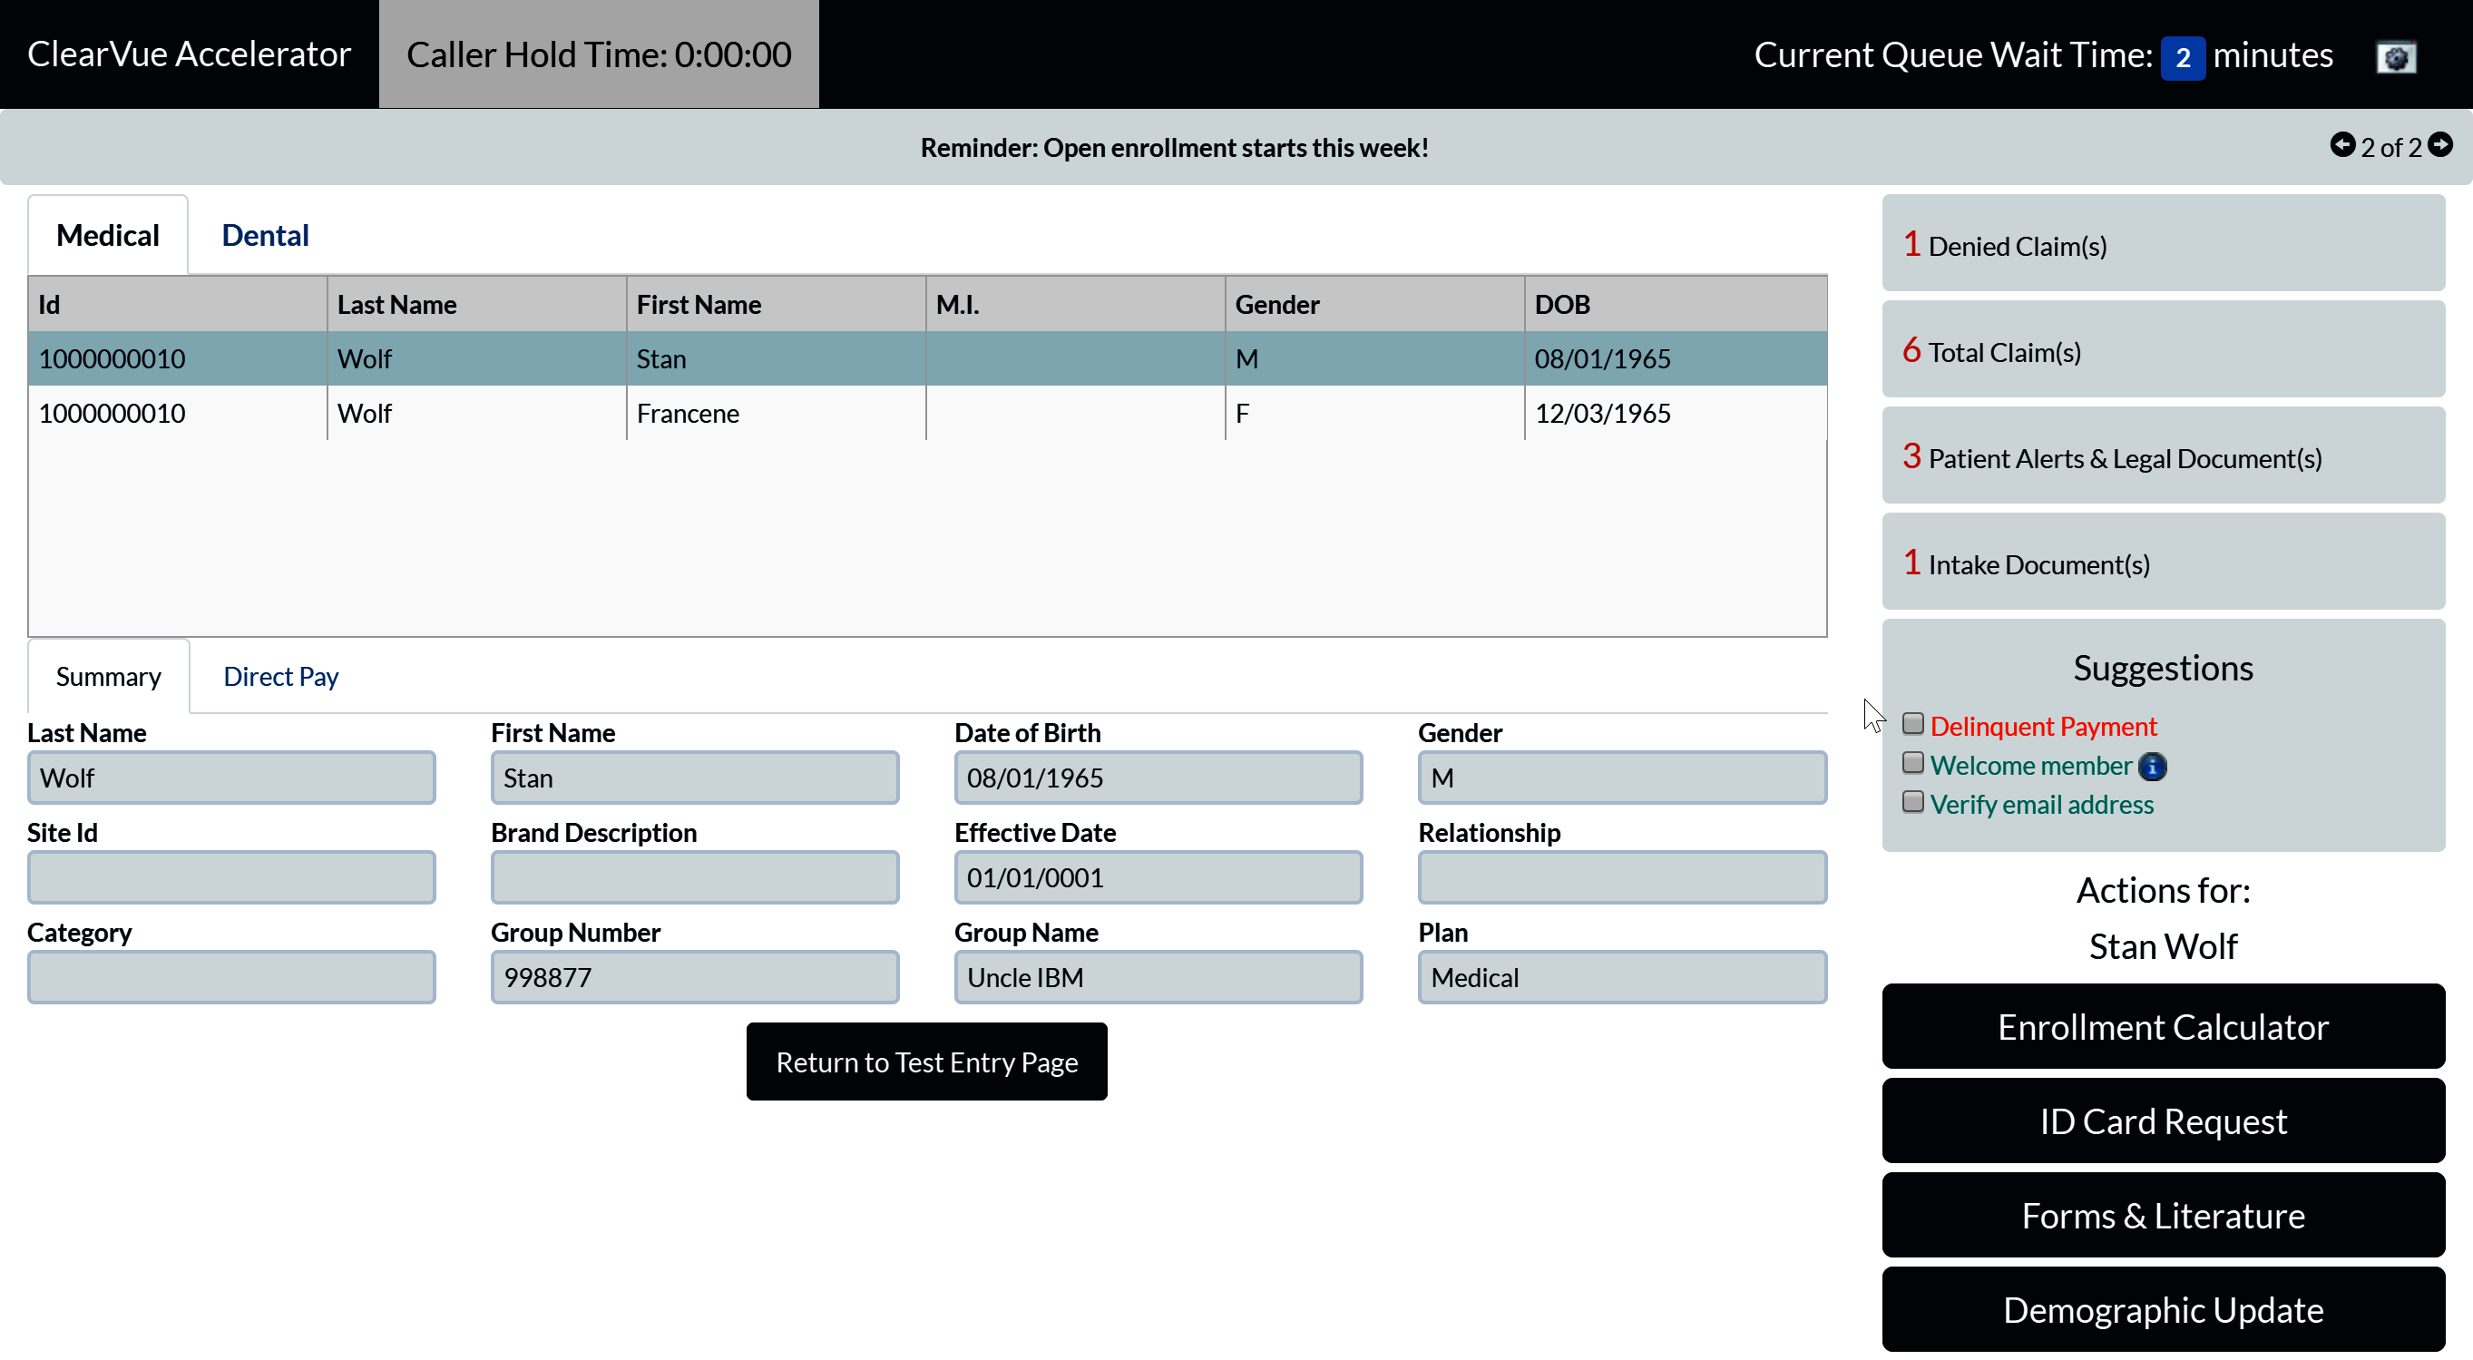Tick the Verify email address checkbox
Viewport: 2473px width, 1360px height.
point(1912,802)
